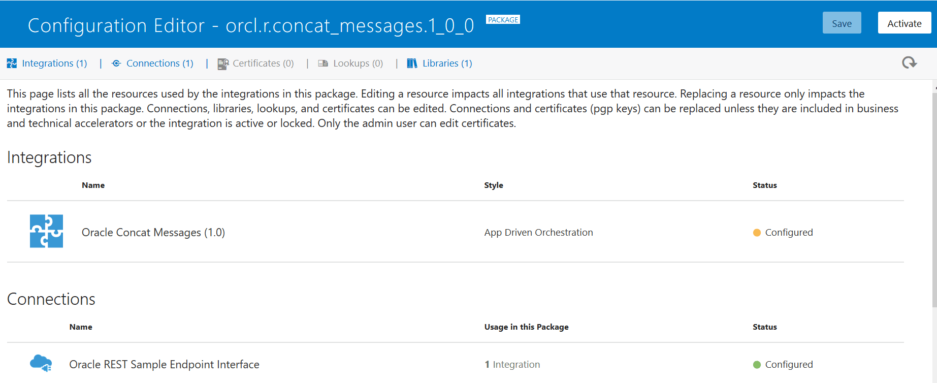Click the Save button
Viewport: 937px width, 383px height.
tap(842, 23)
